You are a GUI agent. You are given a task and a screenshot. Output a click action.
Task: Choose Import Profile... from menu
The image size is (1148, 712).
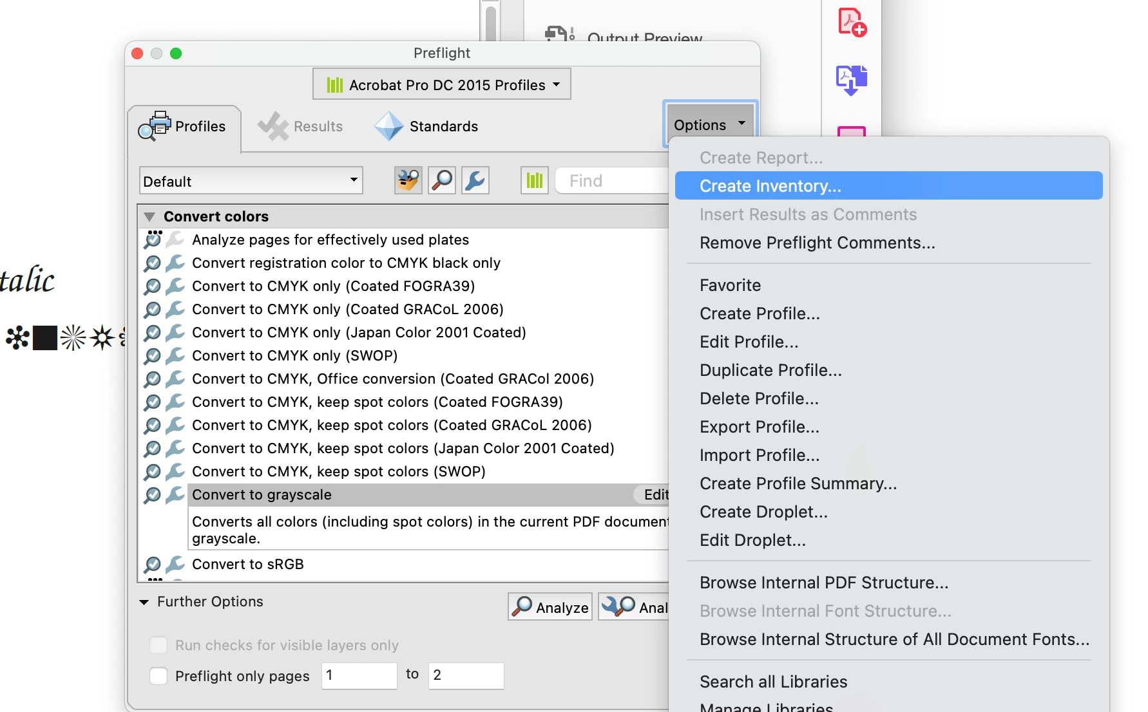tap(888, 455)
